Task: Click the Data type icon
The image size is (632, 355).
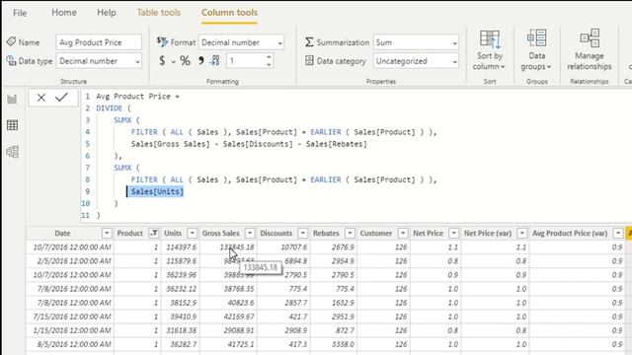Action: click(11, 61)
